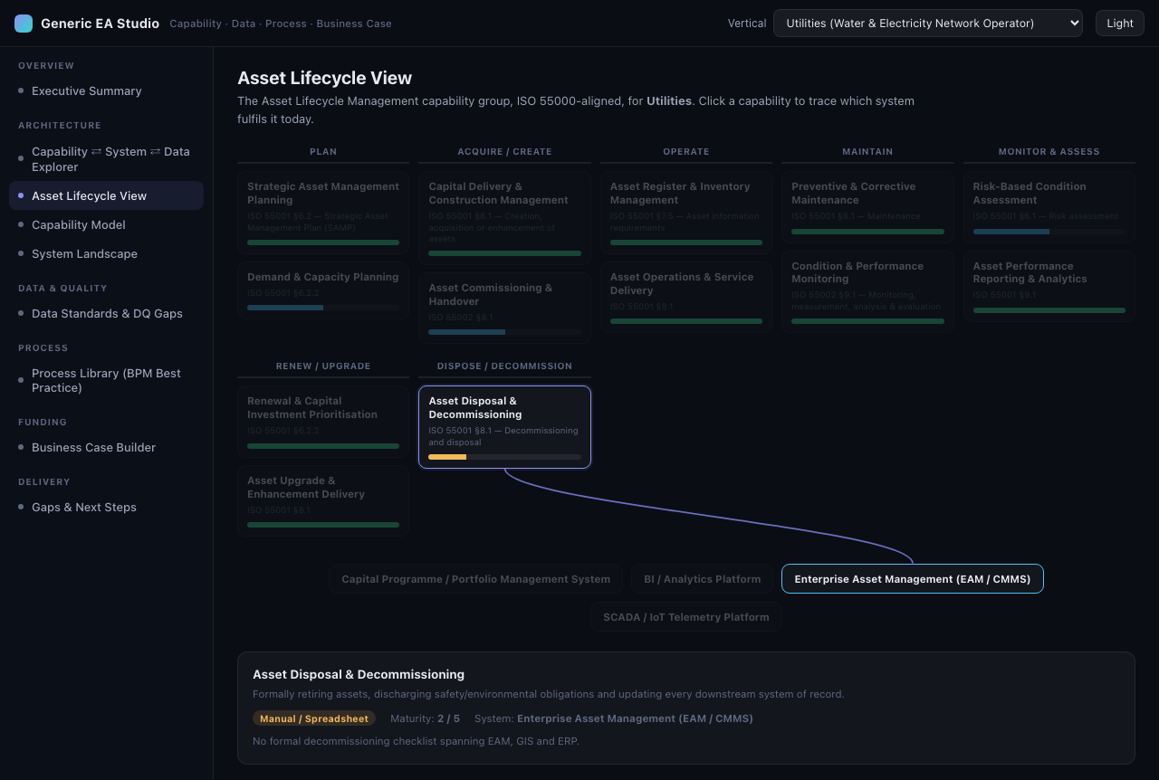
Task: Select Capital Programme / Portfolio Management System chip
Action: (475, 579)
